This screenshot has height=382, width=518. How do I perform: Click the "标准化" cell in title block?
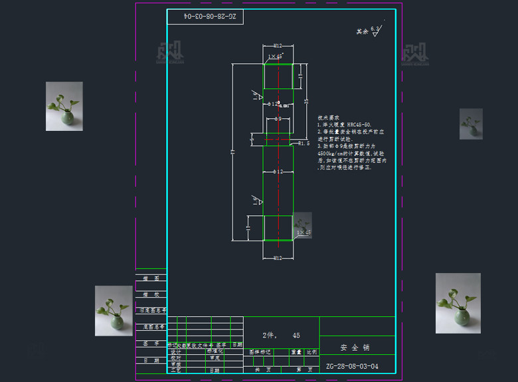point(215,351)
